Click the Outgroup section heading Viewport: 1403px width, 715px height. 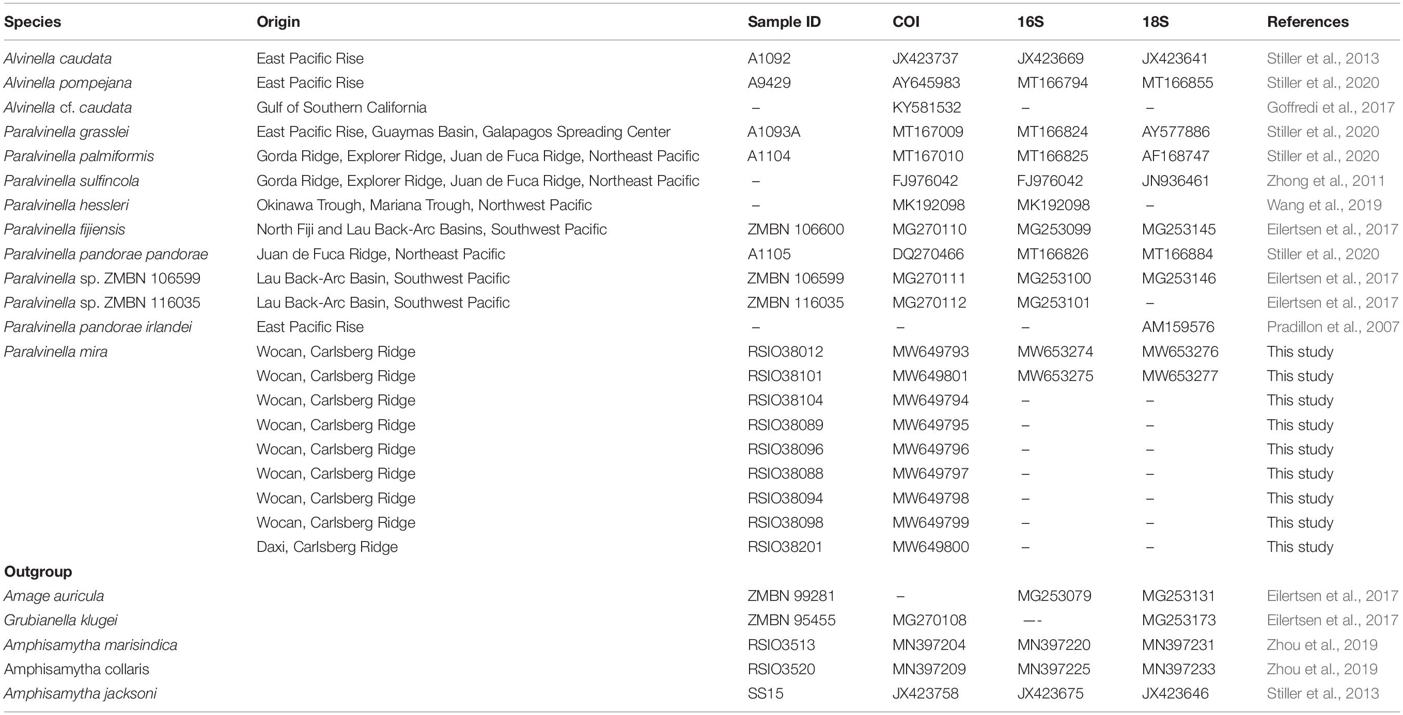point(38,571)
